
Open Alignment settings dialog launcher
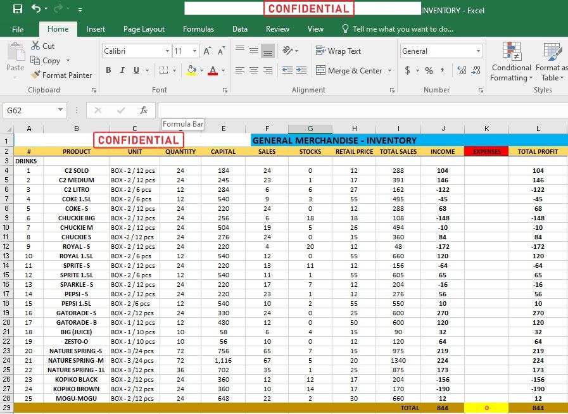392,90
